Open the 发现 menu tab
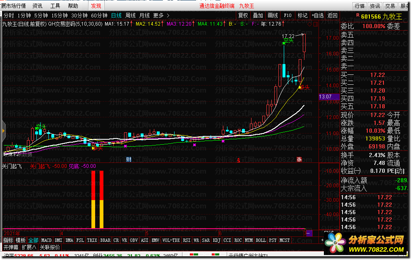Screen dimensions: 412x260 point(96,6)
